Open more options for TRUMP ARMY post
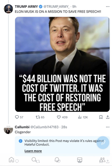112x166 pixels. pyautogui.click(x=107, y=7)
